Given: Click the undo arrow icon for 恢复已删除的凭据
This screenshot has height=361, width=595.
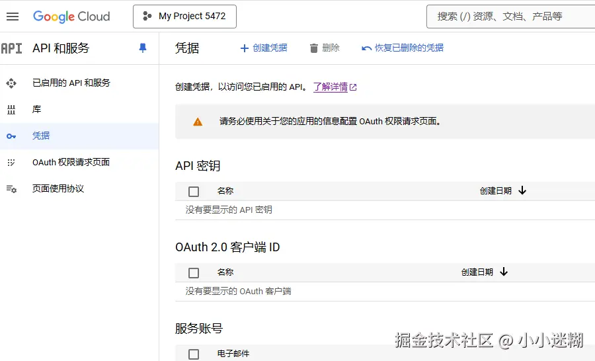Looking at the screenshot, I should (x=366, y=48).
